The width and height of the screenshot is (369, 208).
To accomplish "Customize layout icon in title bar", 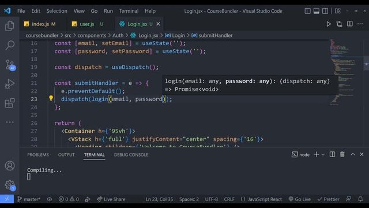I will pos(338,11).
